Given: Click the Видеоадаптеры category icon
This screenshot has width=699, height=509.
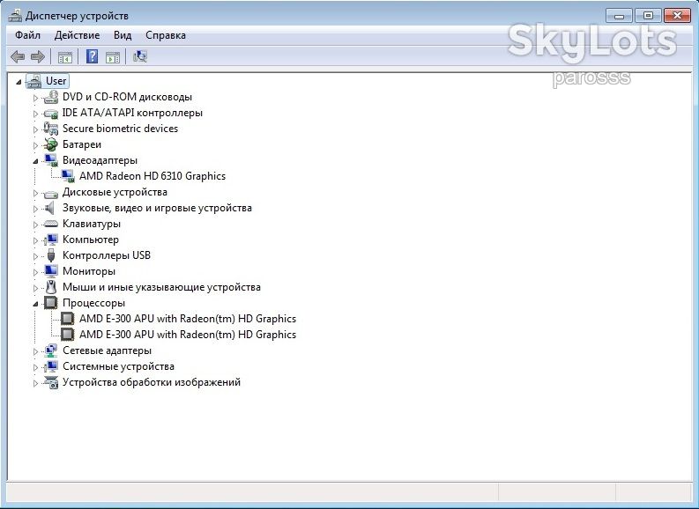Looking at the screenshot, I should click(51, 160).
